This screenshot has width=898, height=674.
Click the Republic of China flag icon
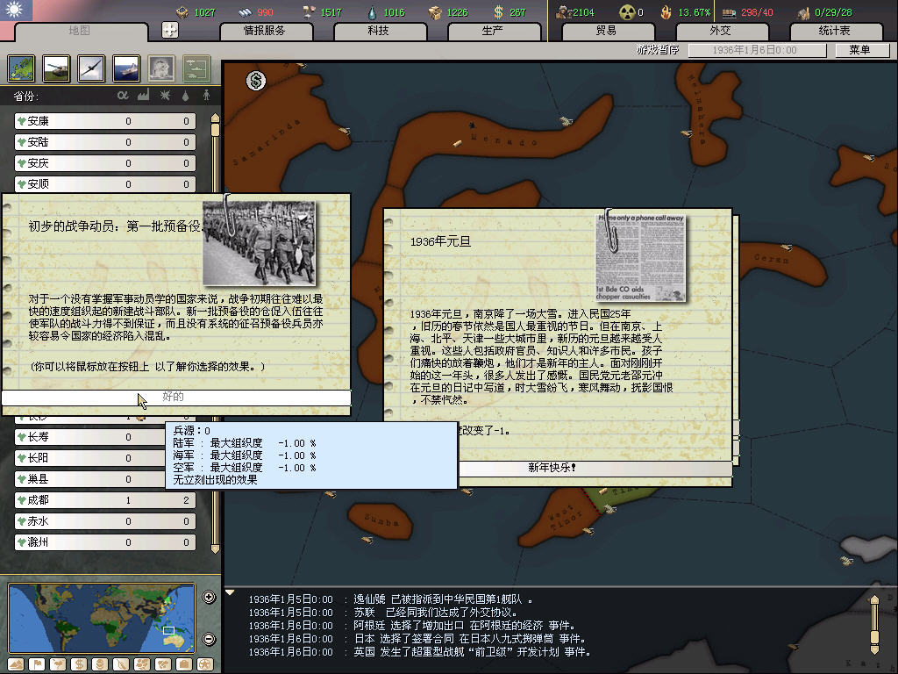(x=16, y=10)
